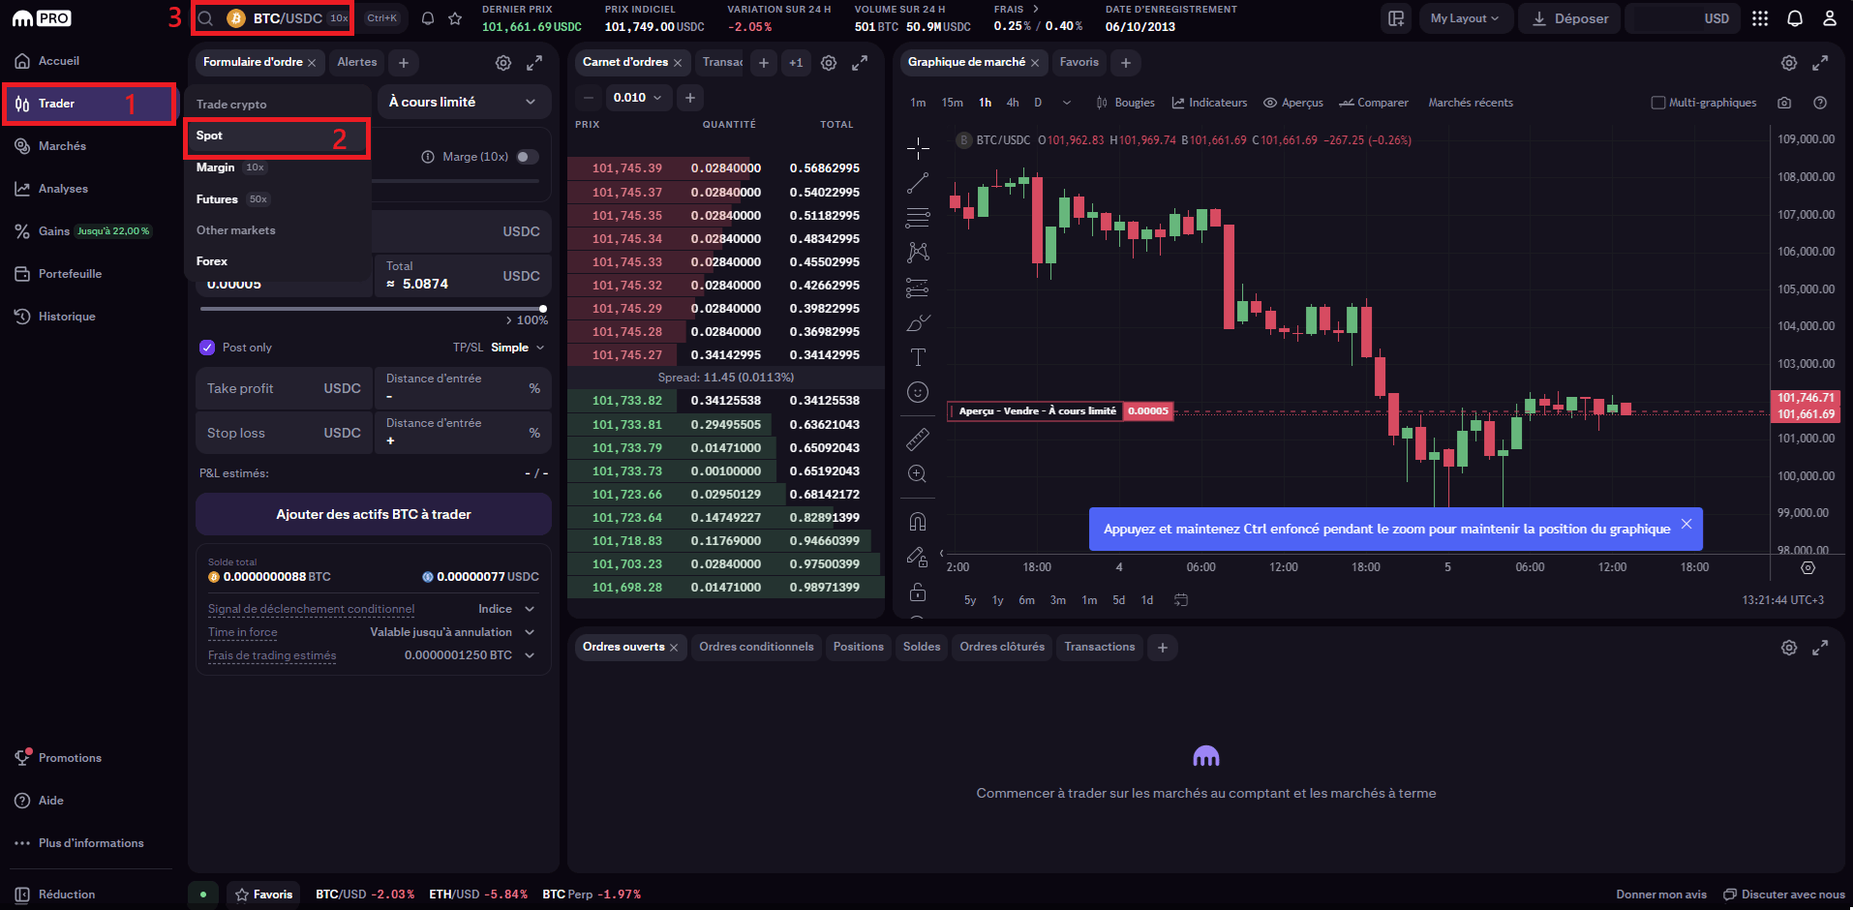Viewport: 1853px width, 910px height.
Task: Open the À cours limité order type dropdown
Action: coord(464,101)
